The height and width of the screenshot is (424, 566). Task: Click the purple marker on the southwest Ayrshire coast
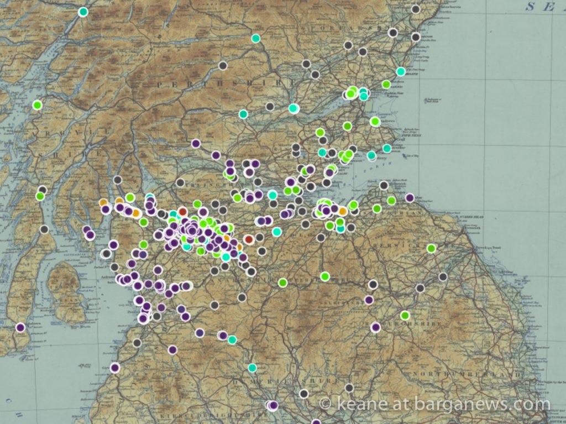coord(114,368)
